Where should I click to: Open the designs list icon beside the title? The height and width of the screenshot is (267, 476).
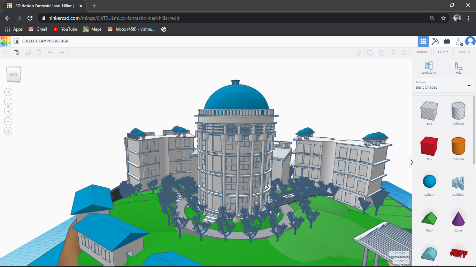(x=16, y=41)
